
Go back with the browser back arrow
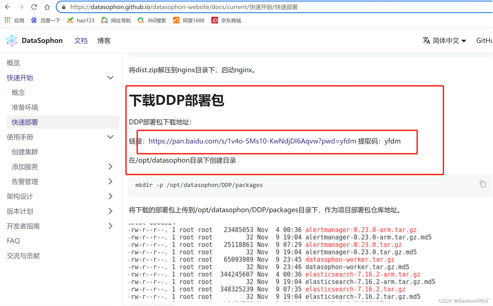click(x=8, y=7)
